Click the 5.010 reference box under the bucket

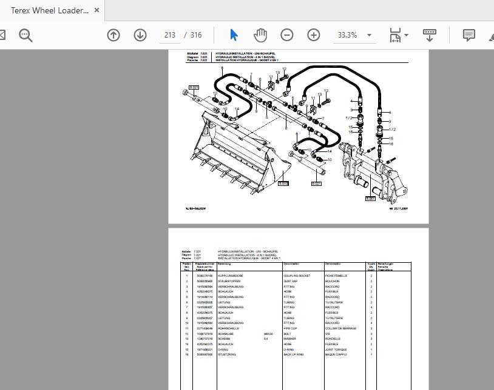tap(283, 183)
